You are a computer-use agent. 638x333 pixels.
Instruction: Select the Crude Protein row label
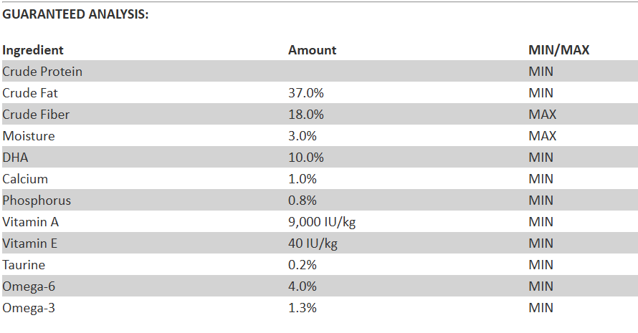point(42,72)
